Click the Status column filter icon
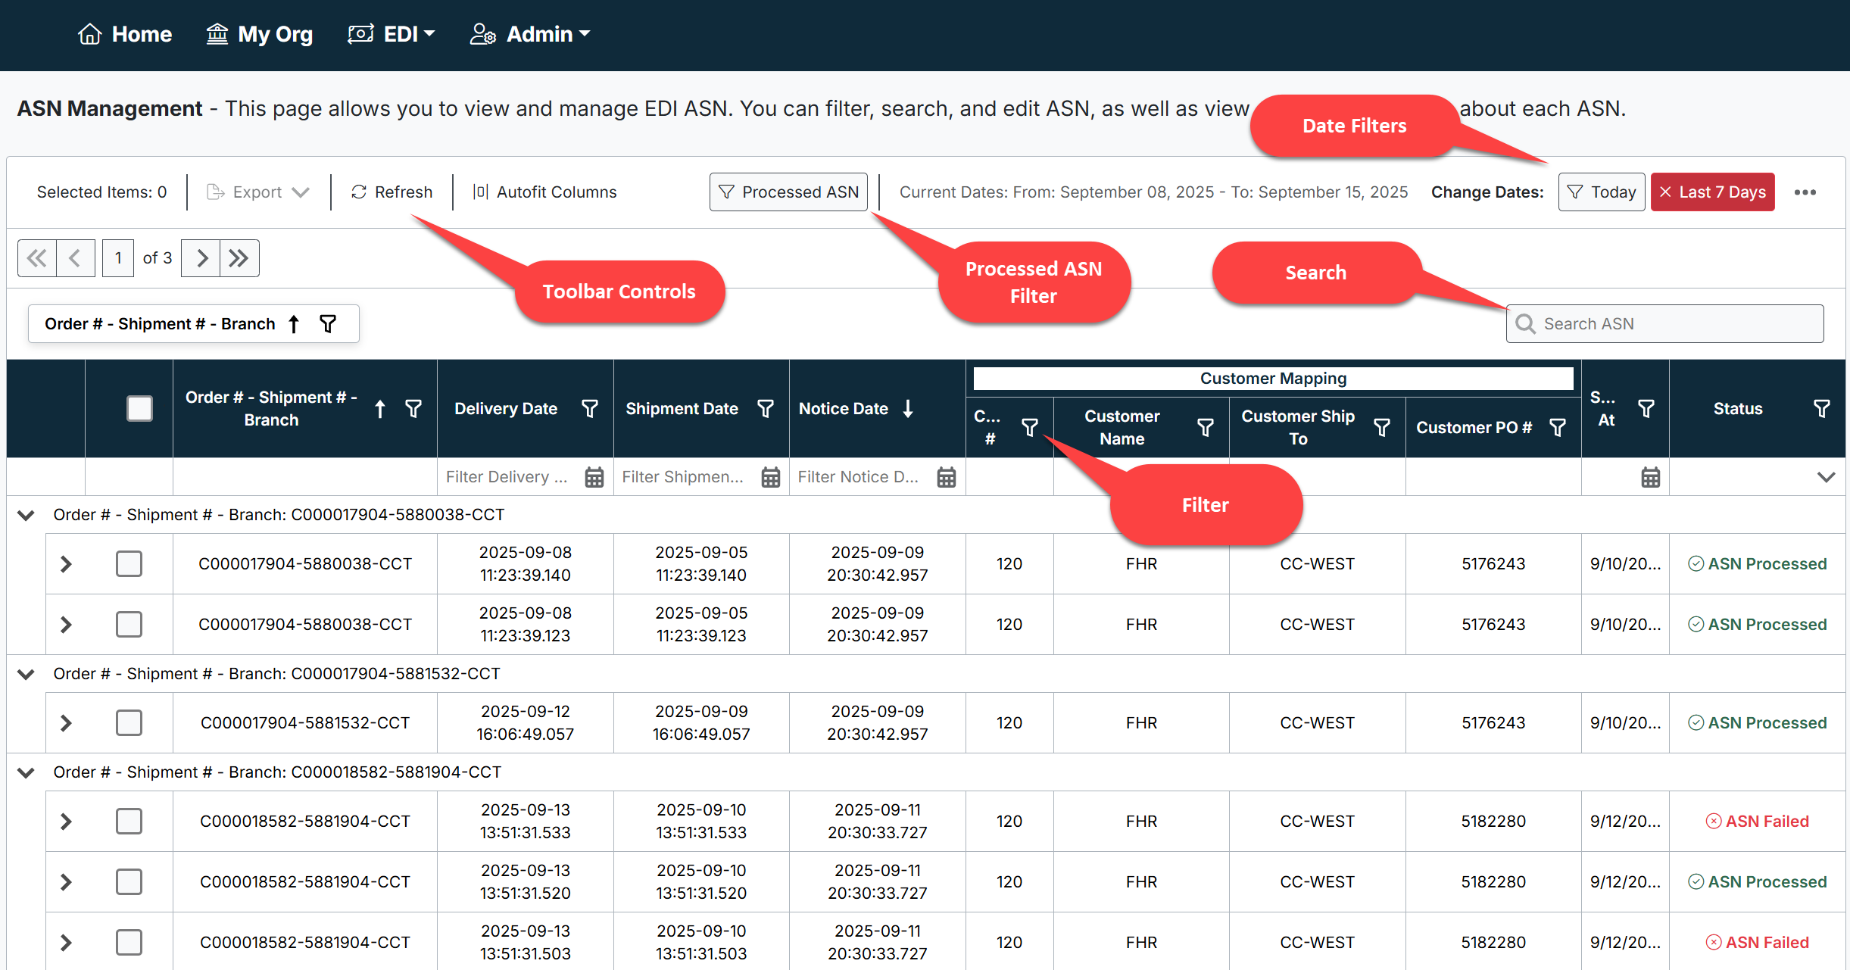This screenshot has width=1850, height=970. point(1821,409)
